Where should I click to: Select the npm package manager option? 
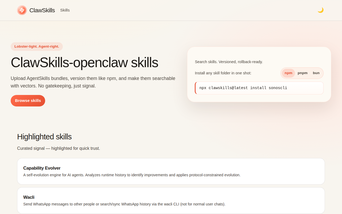point(288,73)
